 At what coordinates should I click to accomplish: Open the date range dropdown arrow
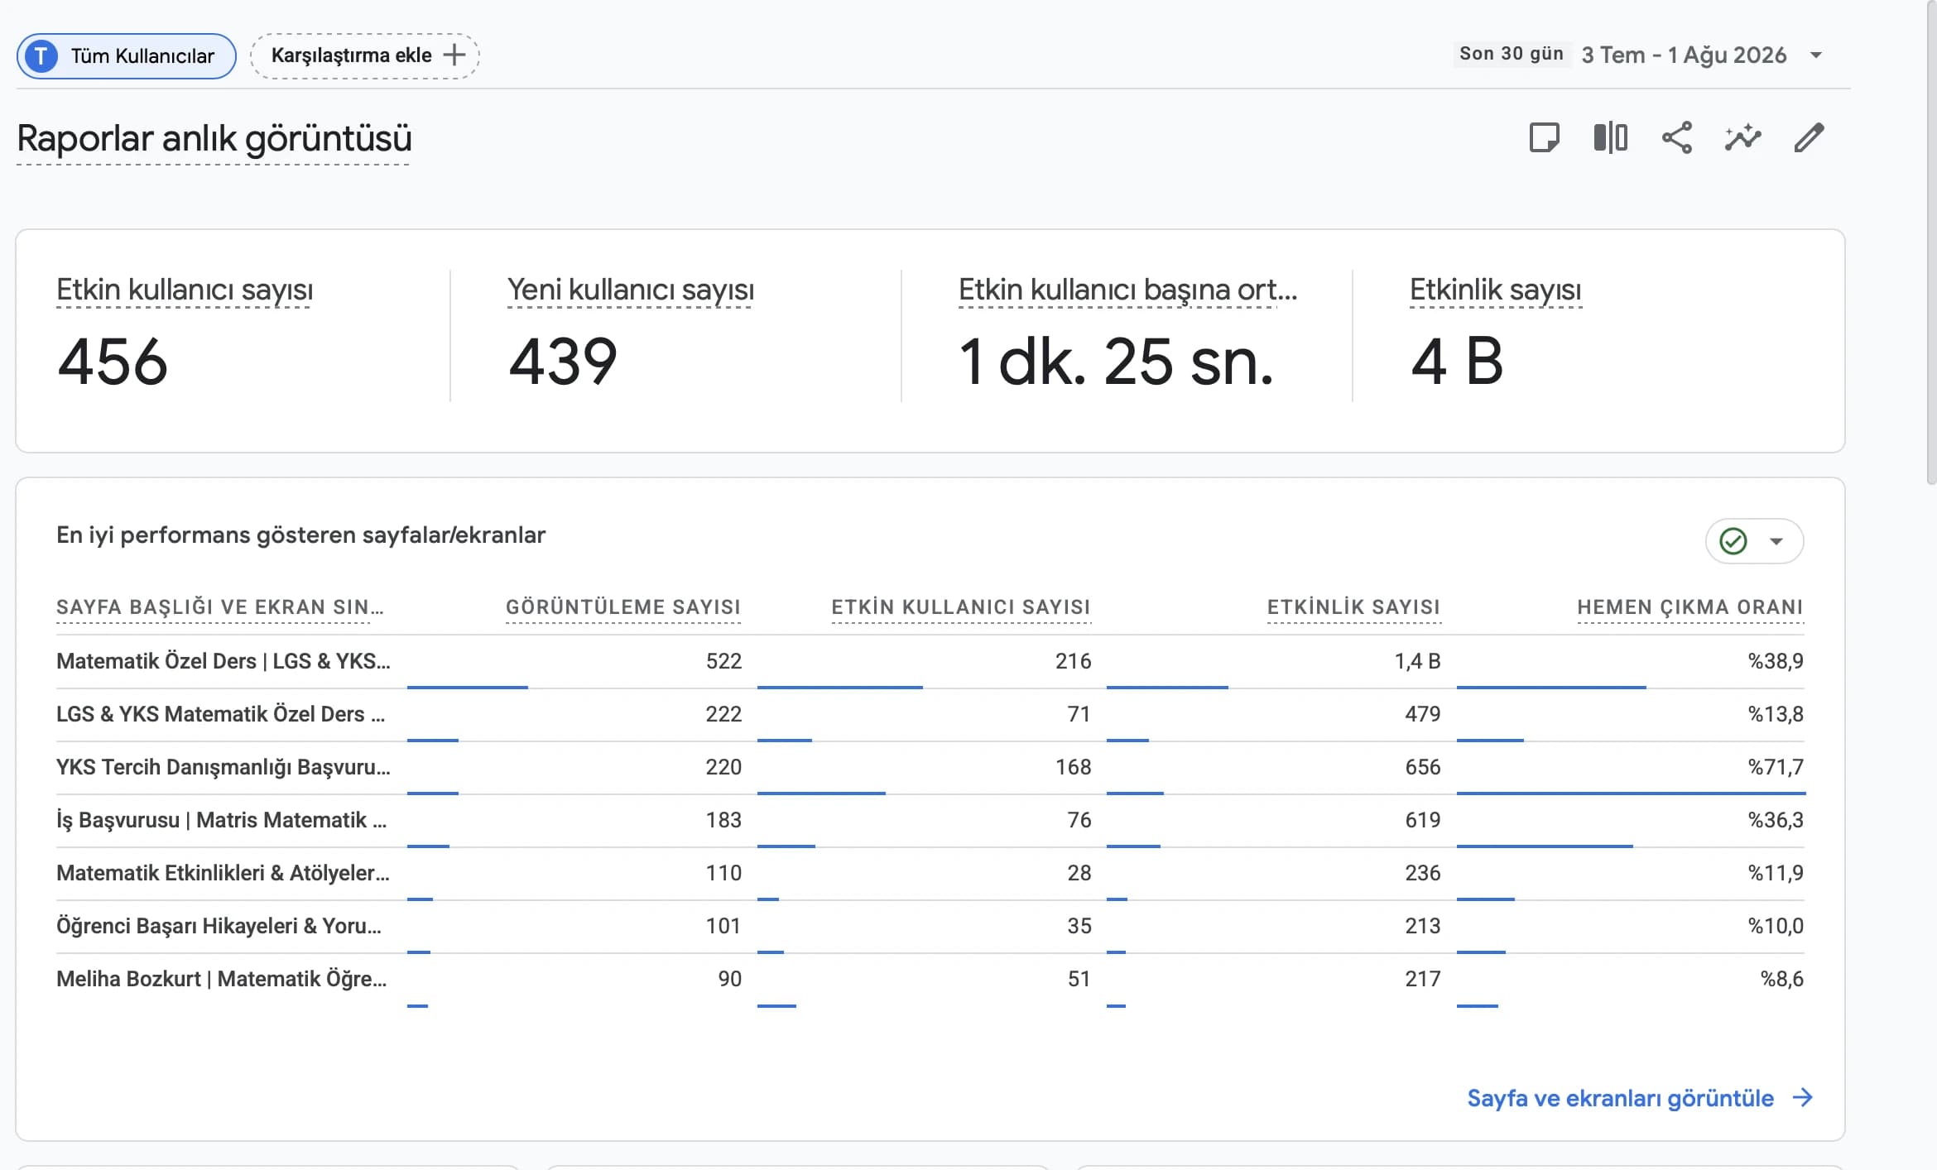click(1816, 55)
